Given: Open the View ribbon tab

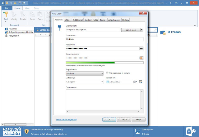Looking at the screenshot, I should click(27, 8).
